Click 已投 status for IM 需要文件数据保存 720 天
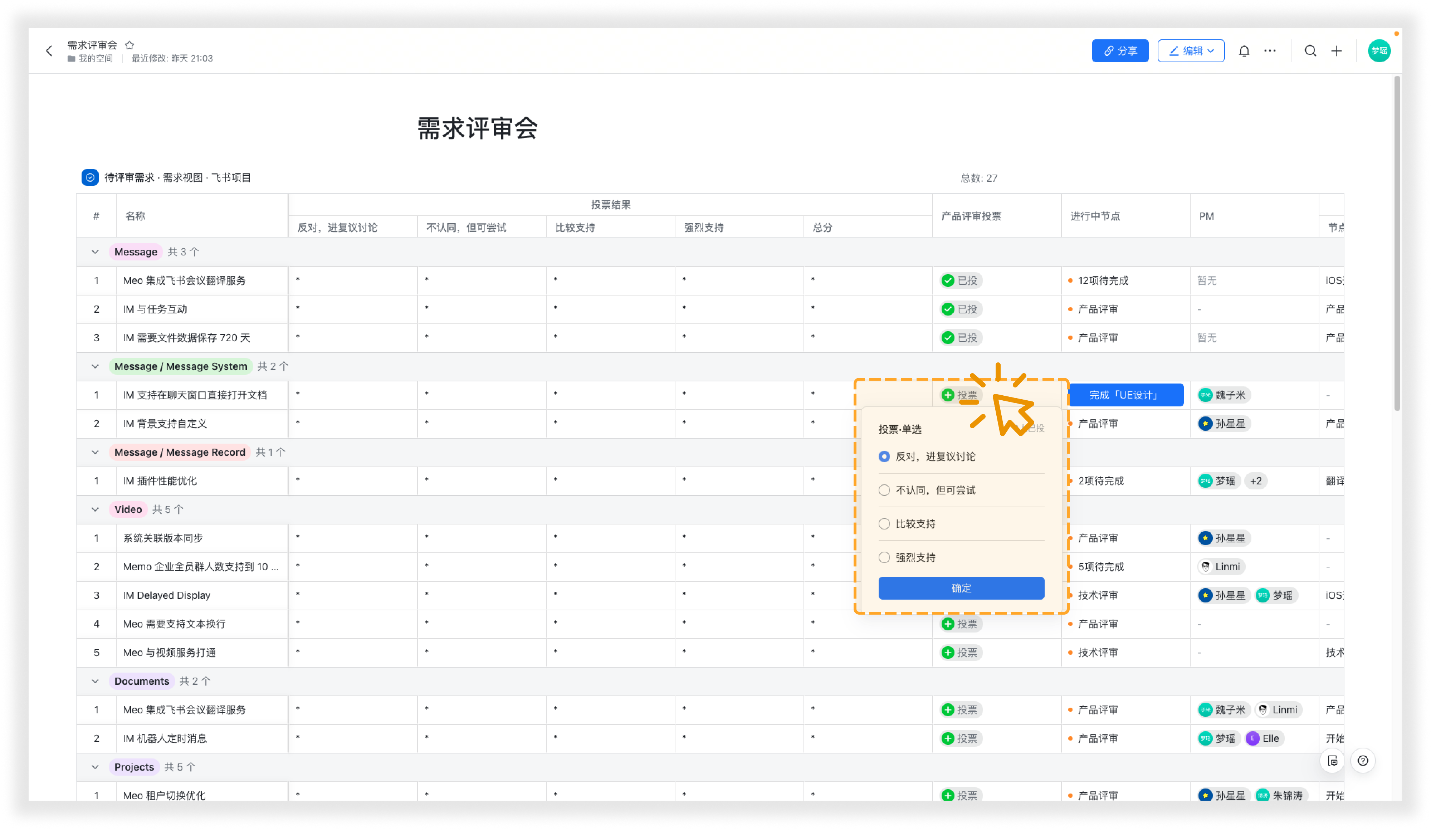1431x830 pixels. pyautogui.click(x=961, y=338)
